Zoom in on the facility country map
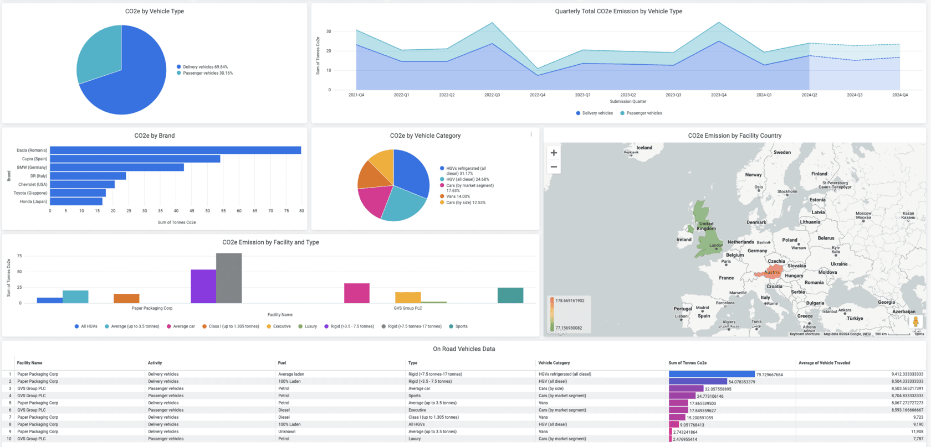The height and width of the screenshot is (447, 931). tap(554, 153)
